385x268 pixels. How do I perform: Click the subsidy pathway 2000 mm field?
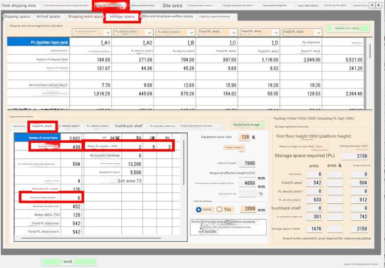point(249,209)
